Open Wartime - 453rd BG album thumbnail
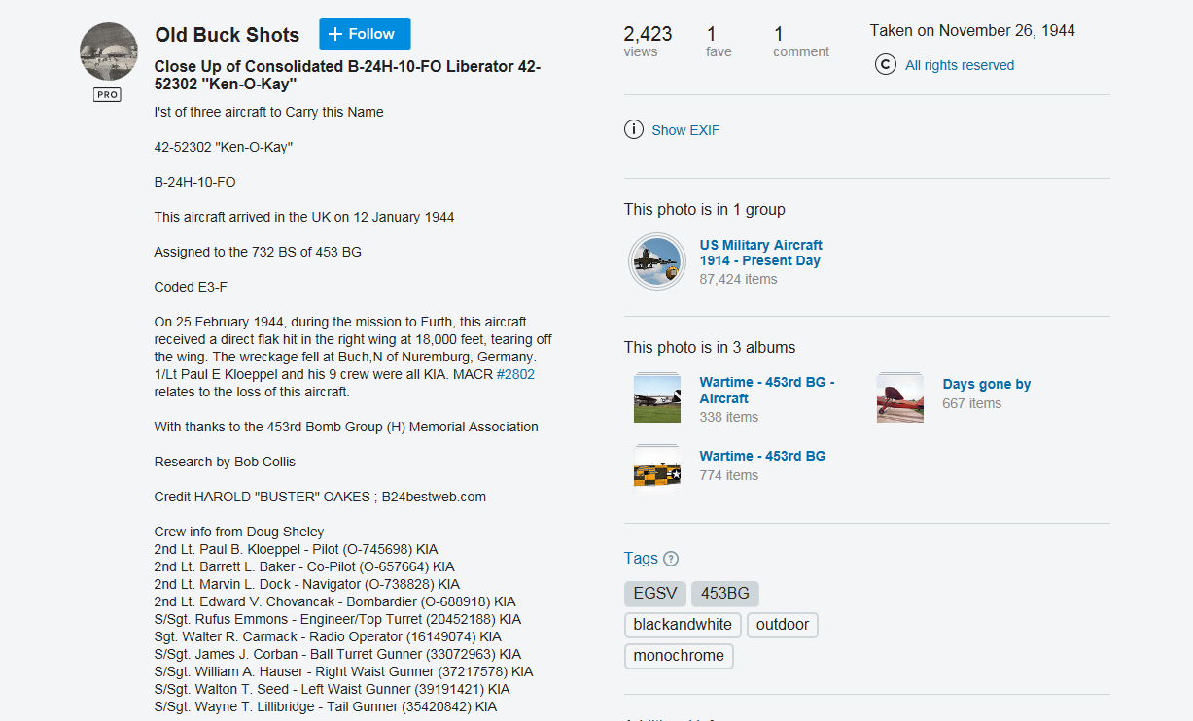This screenshot has height=721, width=1193. pyautogui.click(x=657, y=467)
